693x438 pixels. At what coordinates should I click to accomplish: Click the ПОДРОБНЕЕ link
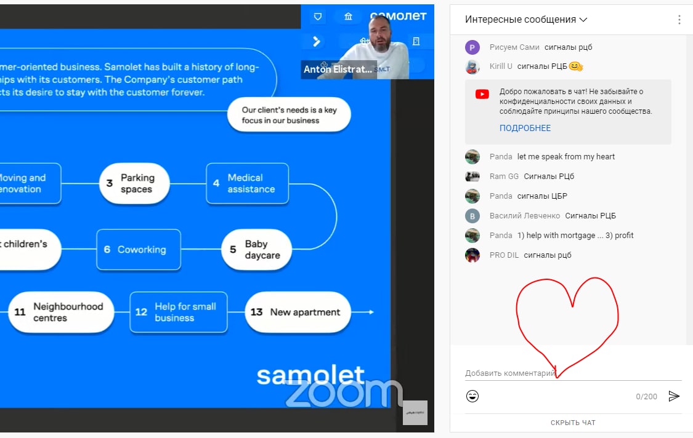525,128
